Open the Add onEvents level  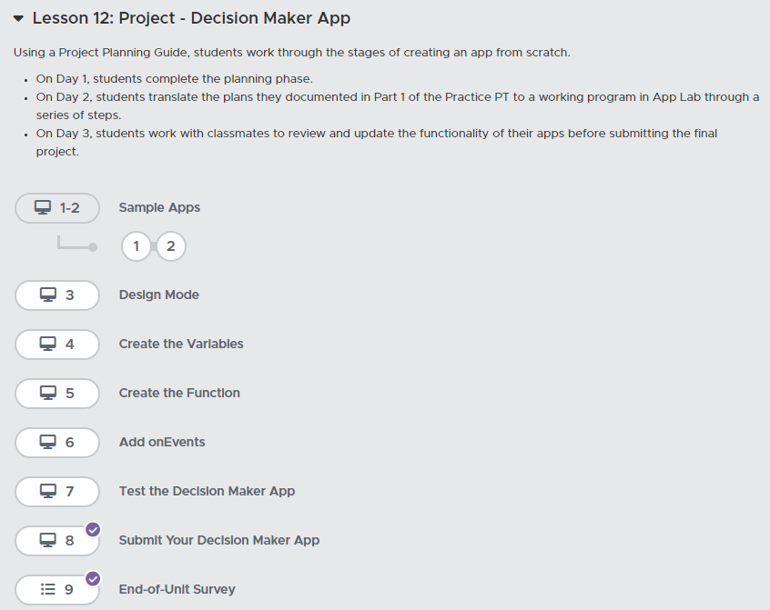click(x=162, y=443)
